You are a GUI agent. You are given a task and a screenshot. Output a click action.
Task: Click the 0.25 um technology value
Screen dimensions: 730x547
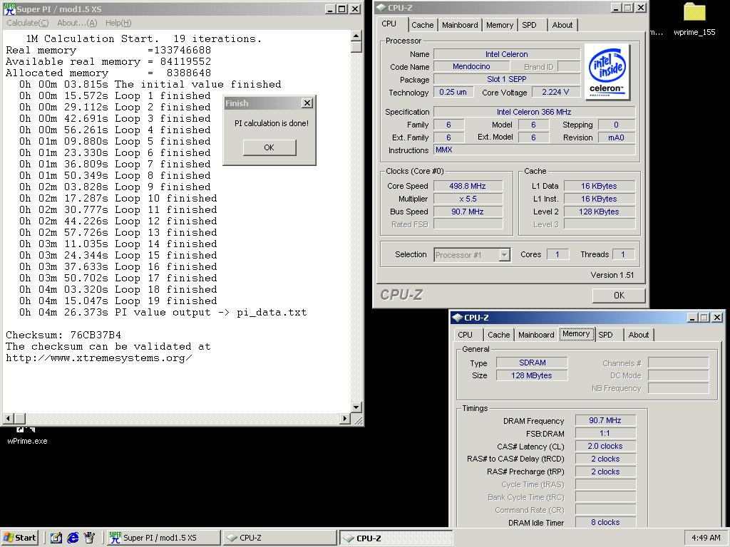pyautogui.click(x=453, y=92)
